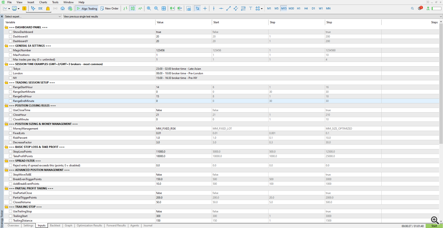Screen dimensions: 443x228
Task: Open the AI assistant sparkle icon
Action: pos(33,9)
